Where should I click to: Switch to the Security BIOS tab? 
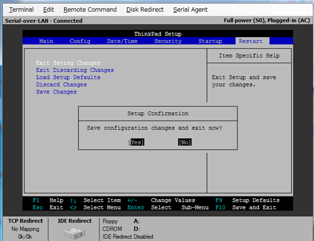168,41
